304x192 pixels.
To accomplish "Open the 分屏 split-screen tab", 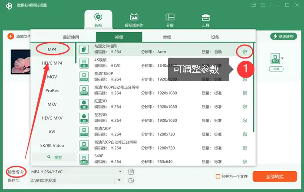I will click(x=170, y=20).
